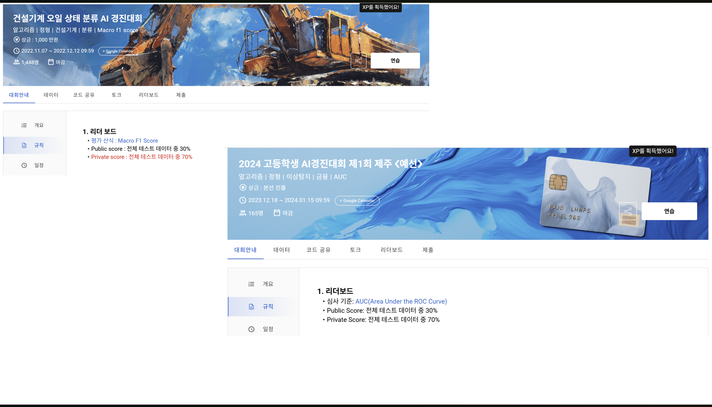Open 리더보드 tab in 2024 Jeju competition

pos(392,250)
